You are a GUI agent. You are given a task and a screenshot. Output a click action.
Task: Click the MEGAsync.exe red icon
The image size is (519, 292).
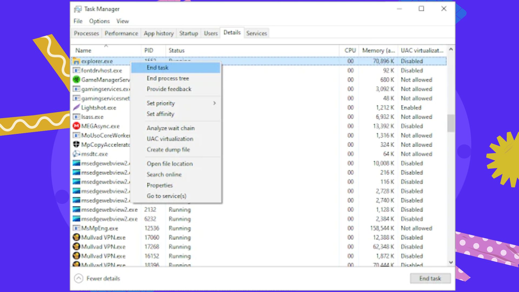click(76, 126)
